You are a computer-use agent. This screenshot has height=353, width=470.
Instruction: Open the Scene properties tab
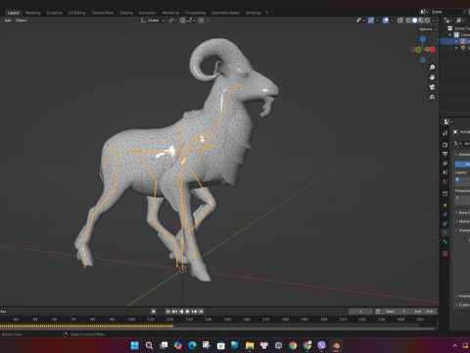pos(445,173)
